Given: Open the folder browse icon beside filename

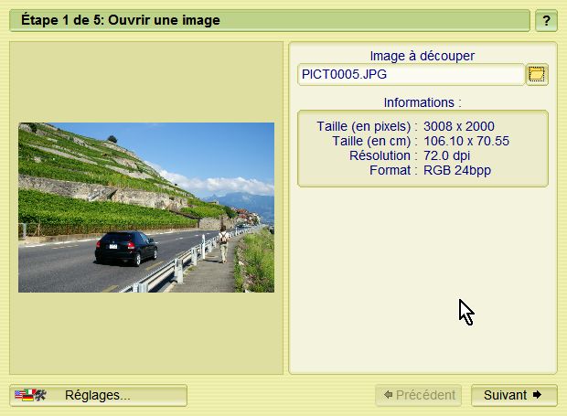Looking at the screenshot, I should (x=537, y=74).
